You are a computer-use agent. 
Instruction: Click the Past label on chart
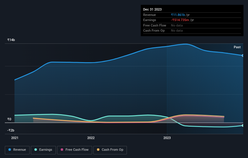click(237, 47)
